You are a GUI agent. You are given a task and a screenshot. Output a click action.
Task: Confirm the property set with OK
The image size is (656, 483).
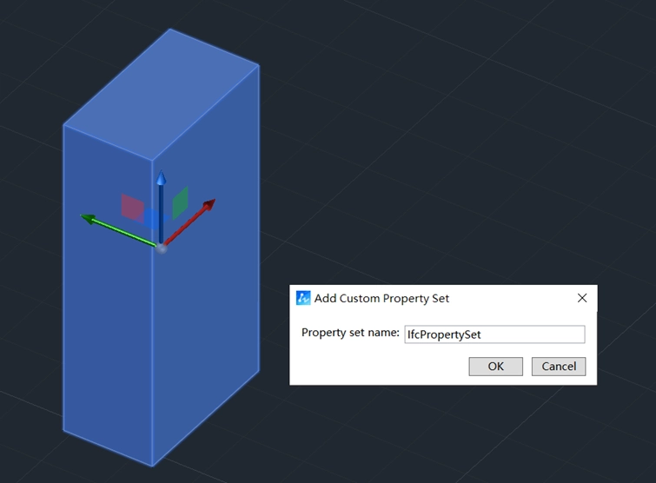coord(495,366)
